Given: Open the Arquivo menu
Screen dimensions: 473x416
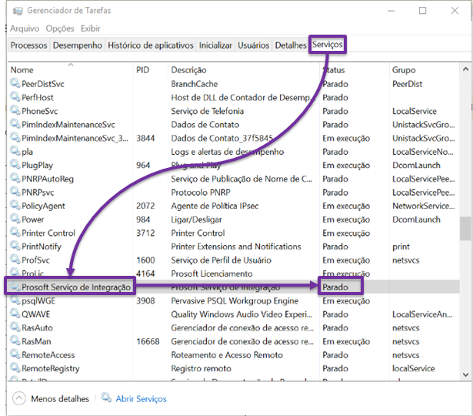Looking at the screenshot, I should pyautogui.click(x=25, y=29).
